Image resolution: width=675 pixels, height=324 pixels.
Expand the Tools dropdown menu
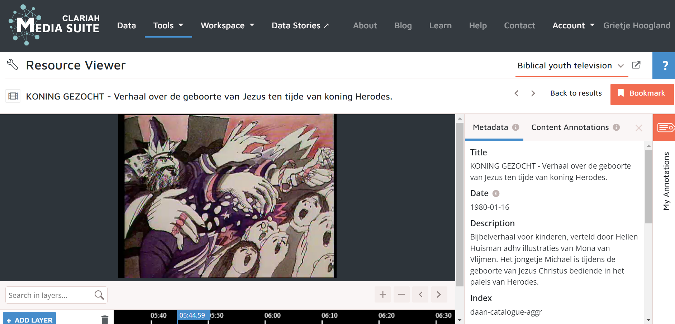click(168, 25)
